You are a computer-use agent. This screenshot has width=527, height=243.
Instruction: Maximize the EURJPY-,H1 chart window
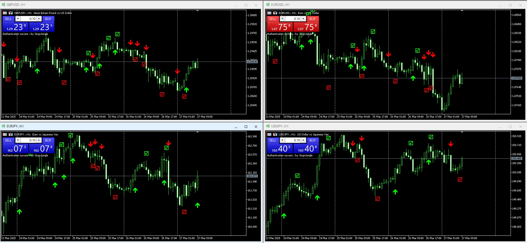[246, 127]
